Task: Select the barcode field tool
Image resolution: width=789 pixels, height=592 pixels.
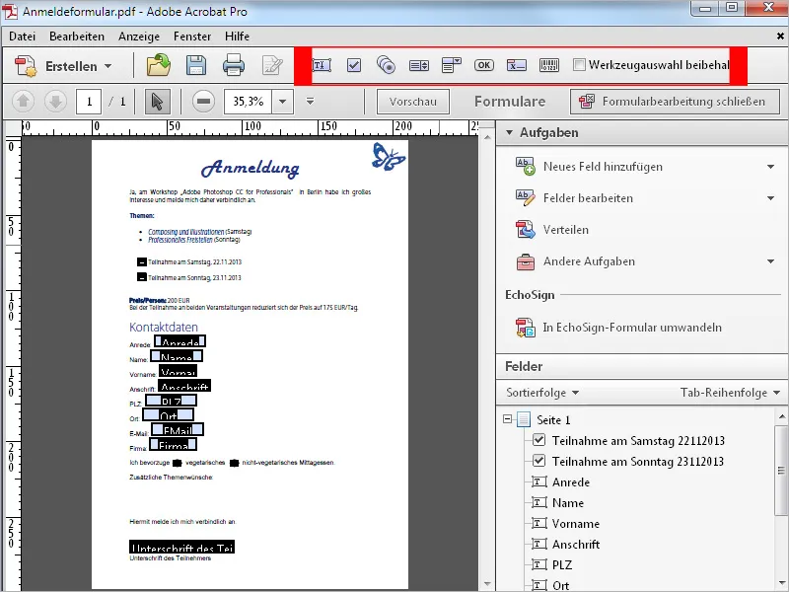Action: 549,65
